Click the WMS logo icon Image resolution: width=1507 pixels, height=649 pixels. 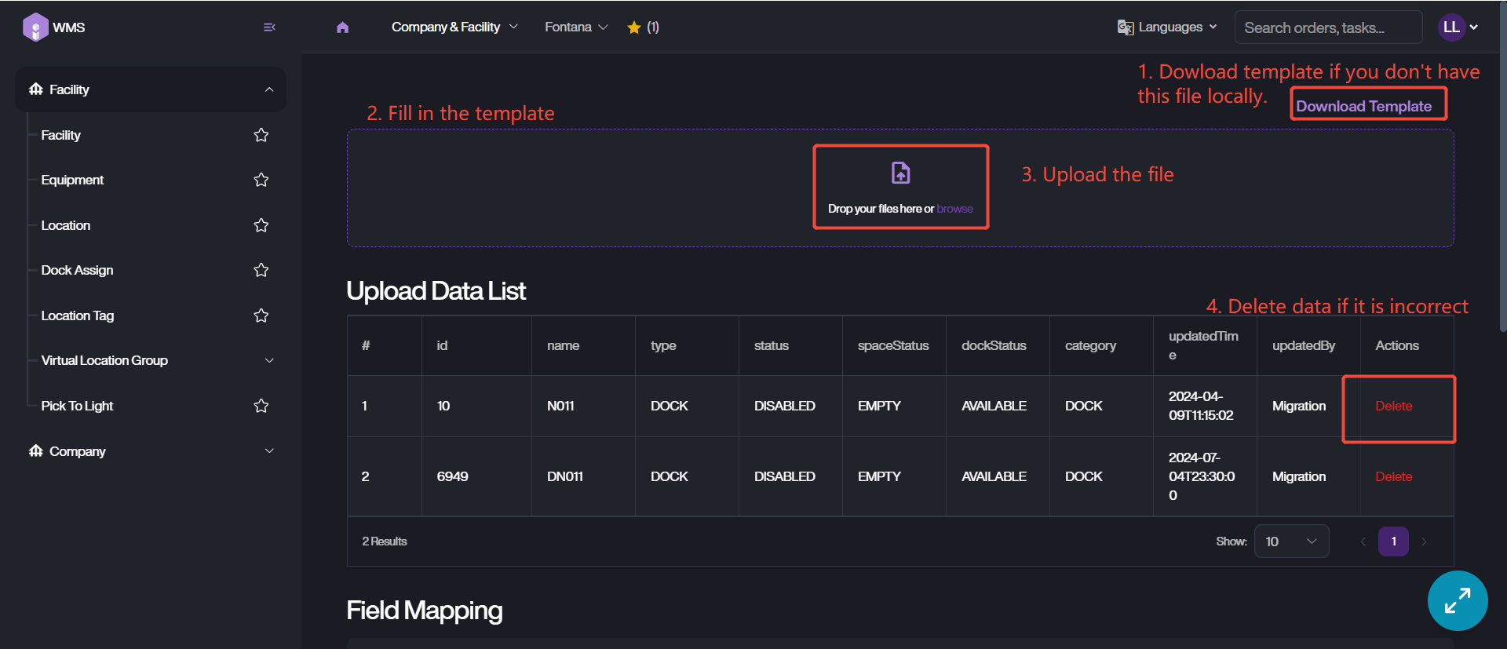coord(35,27)
